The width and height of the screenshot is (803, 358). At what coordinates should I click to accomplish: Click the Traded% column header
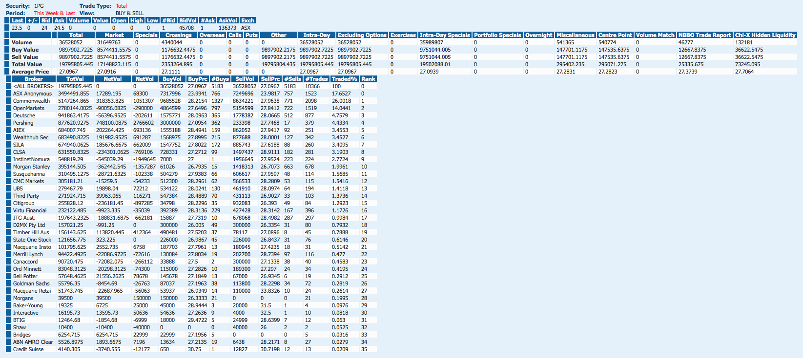pyautogui.click(x=344, y=79)
